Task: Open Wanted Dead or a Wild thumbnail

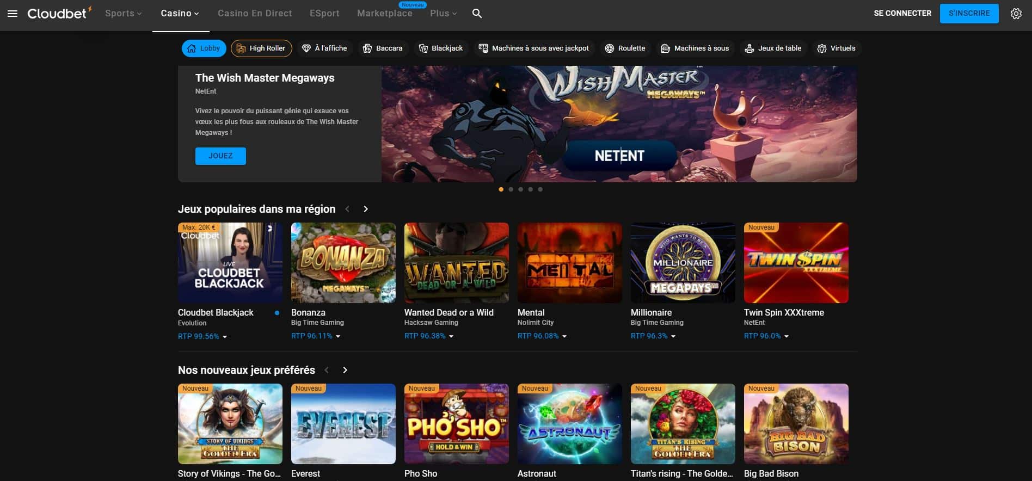Action: click(457, 263)
